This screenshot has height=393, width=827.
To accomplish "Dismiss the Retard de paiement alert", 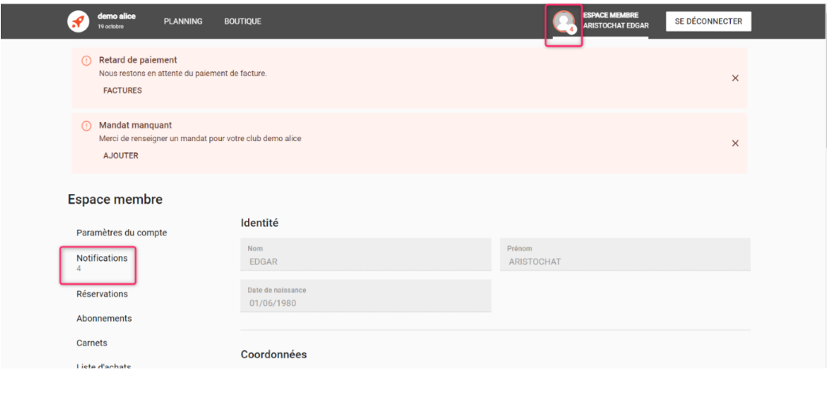I will [735, 78].
